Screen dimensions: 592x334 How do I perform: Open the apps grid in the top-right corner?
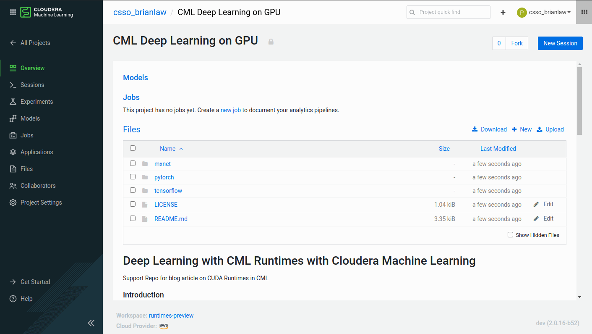[584, 12]
